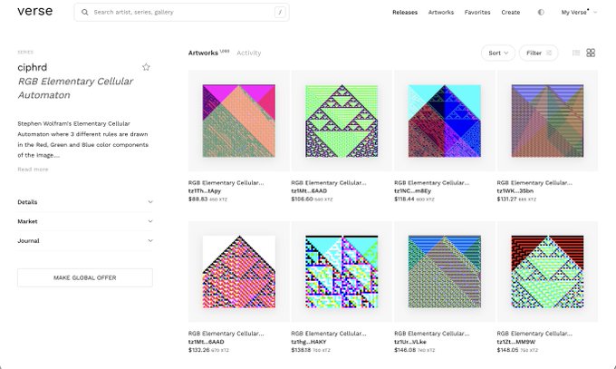The width and height of the screenshot is (616, 369).
Task: Expand the Details section
Action: (85, 202)
